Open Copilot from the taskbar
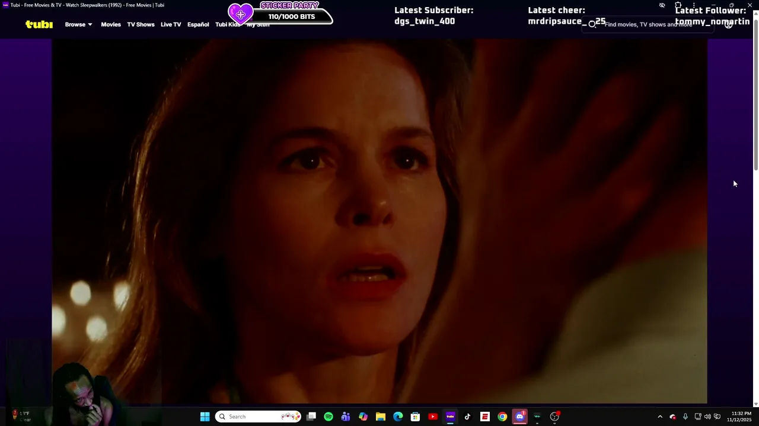The image size is (759, 426). tap(363, 417)
